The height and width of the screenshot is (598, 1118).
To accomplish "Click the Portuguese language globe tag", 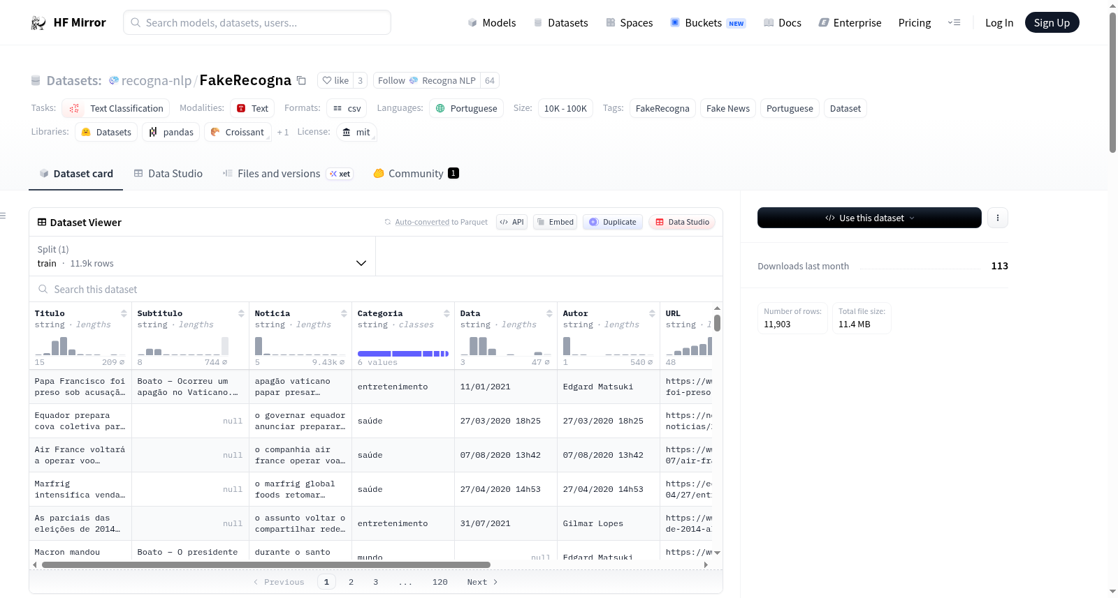I will click(466, 108).
